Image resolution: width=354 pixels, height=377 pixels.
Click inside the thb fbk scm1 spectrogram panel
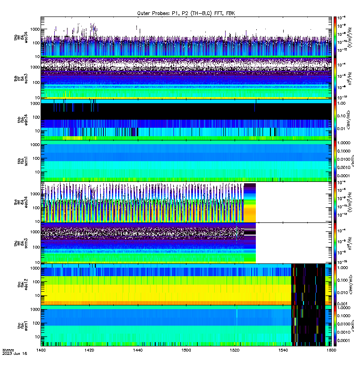click(186, 161)
